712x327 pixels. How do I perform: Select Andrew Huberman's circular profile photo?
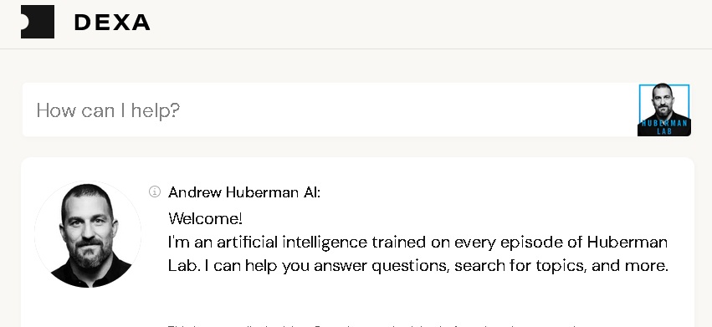pyautogui.click(x=88, y=234)
